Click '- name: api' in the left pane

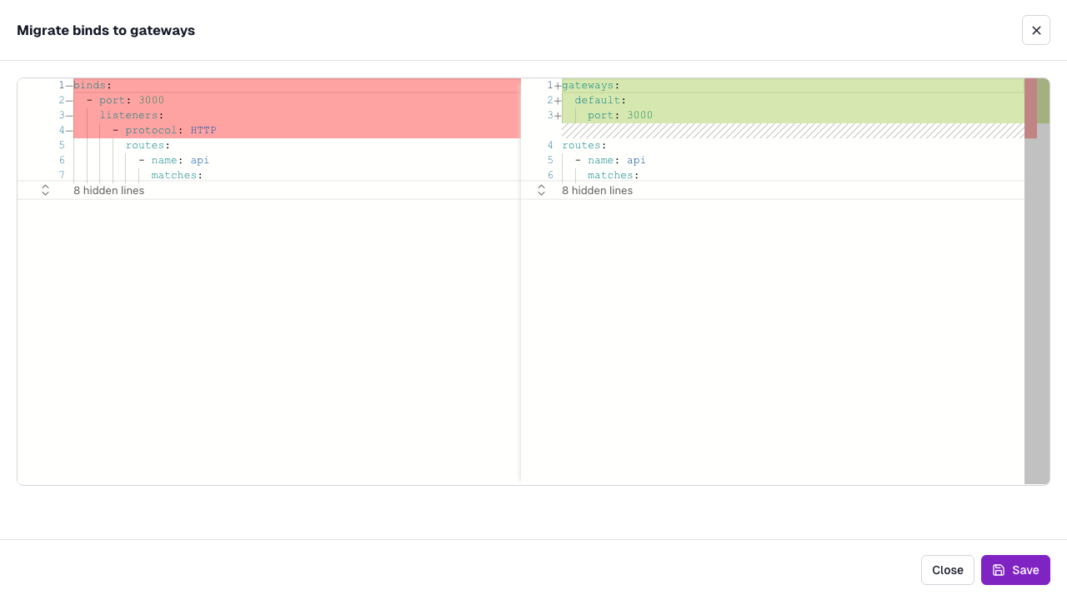[173, 160]
